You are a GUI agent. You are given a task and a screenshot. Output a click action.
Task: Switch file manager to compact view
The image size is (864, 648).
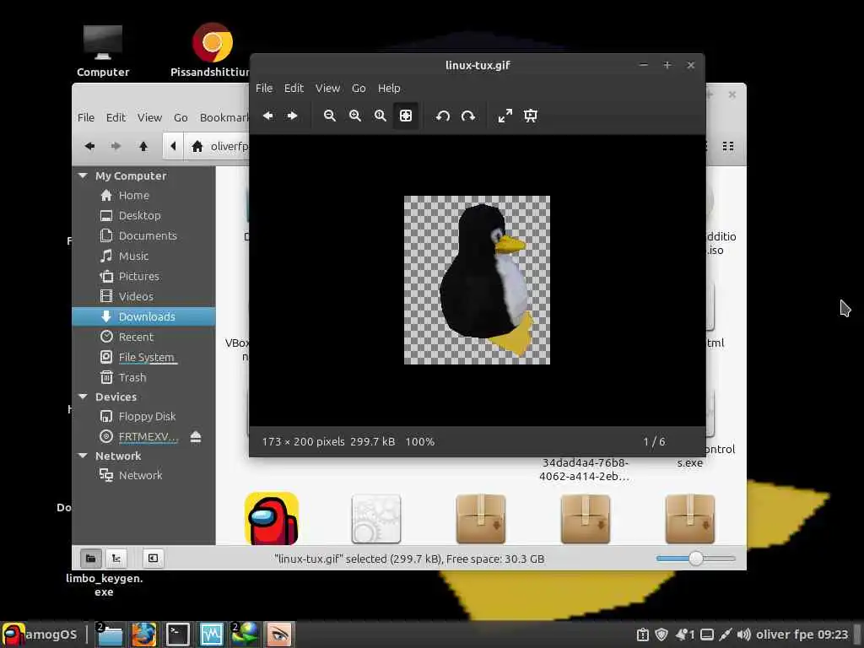point(728,146)
